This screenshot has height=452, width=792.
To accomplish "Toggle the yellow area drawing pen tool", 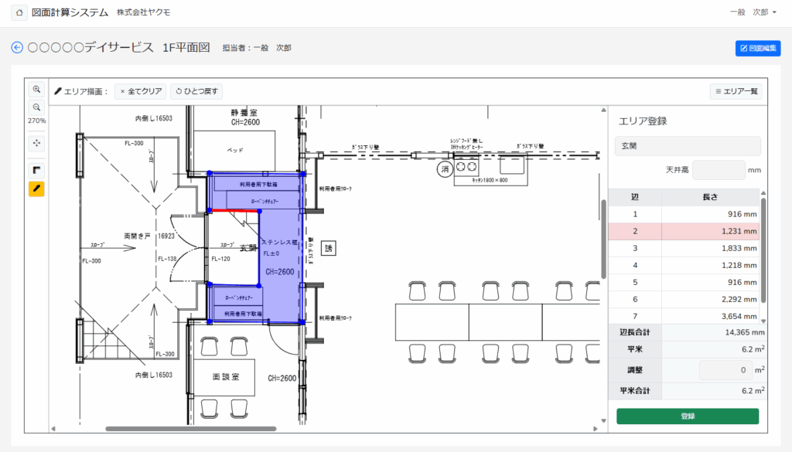I will pyautogui.click(x=36, y=189).
